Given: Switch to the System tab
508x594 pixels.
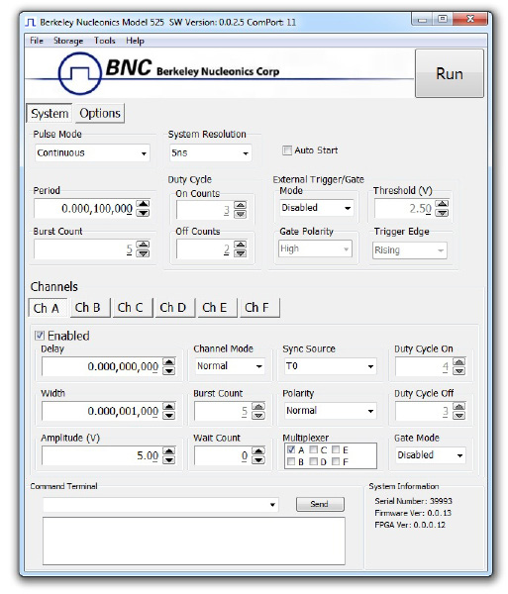Looking at the screenshot, I should (x=50, y=113).
